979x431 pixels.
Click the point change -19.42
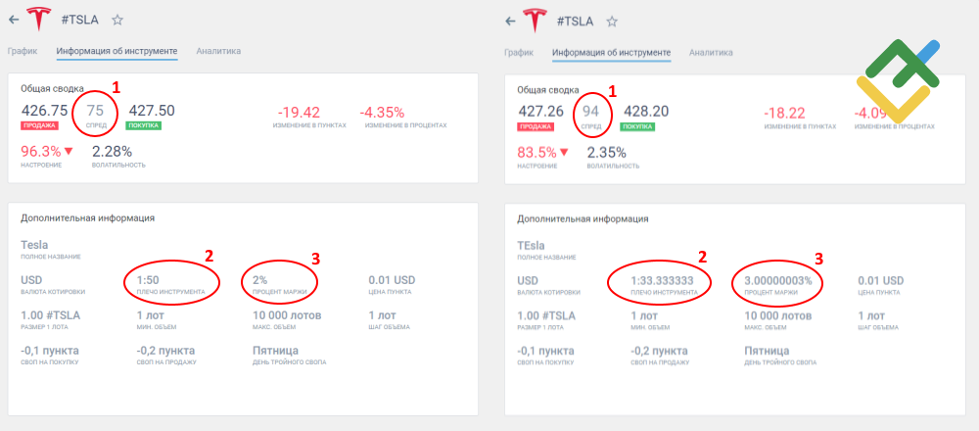coord(299,113)
